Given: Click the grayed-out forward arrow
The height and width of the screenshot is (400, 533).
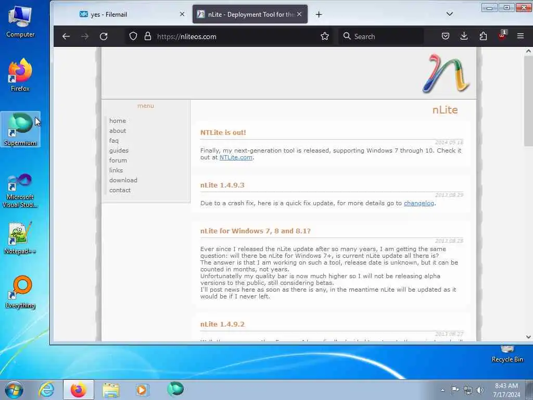Looking at the screenshot, I should pos(85,36).
